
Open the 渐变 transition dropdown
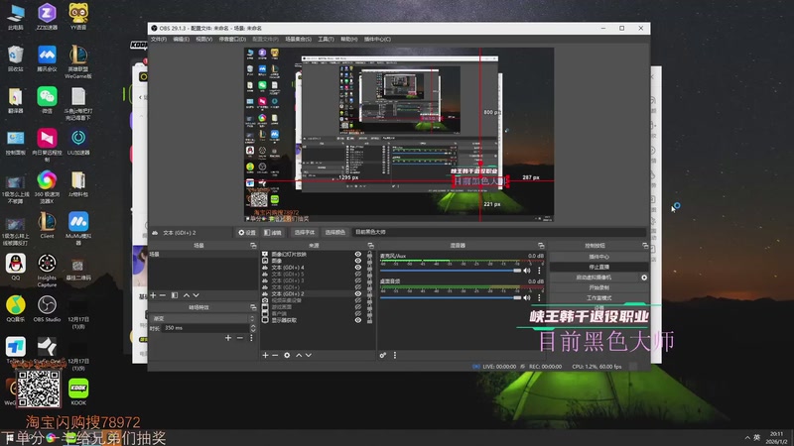(202, 318)
